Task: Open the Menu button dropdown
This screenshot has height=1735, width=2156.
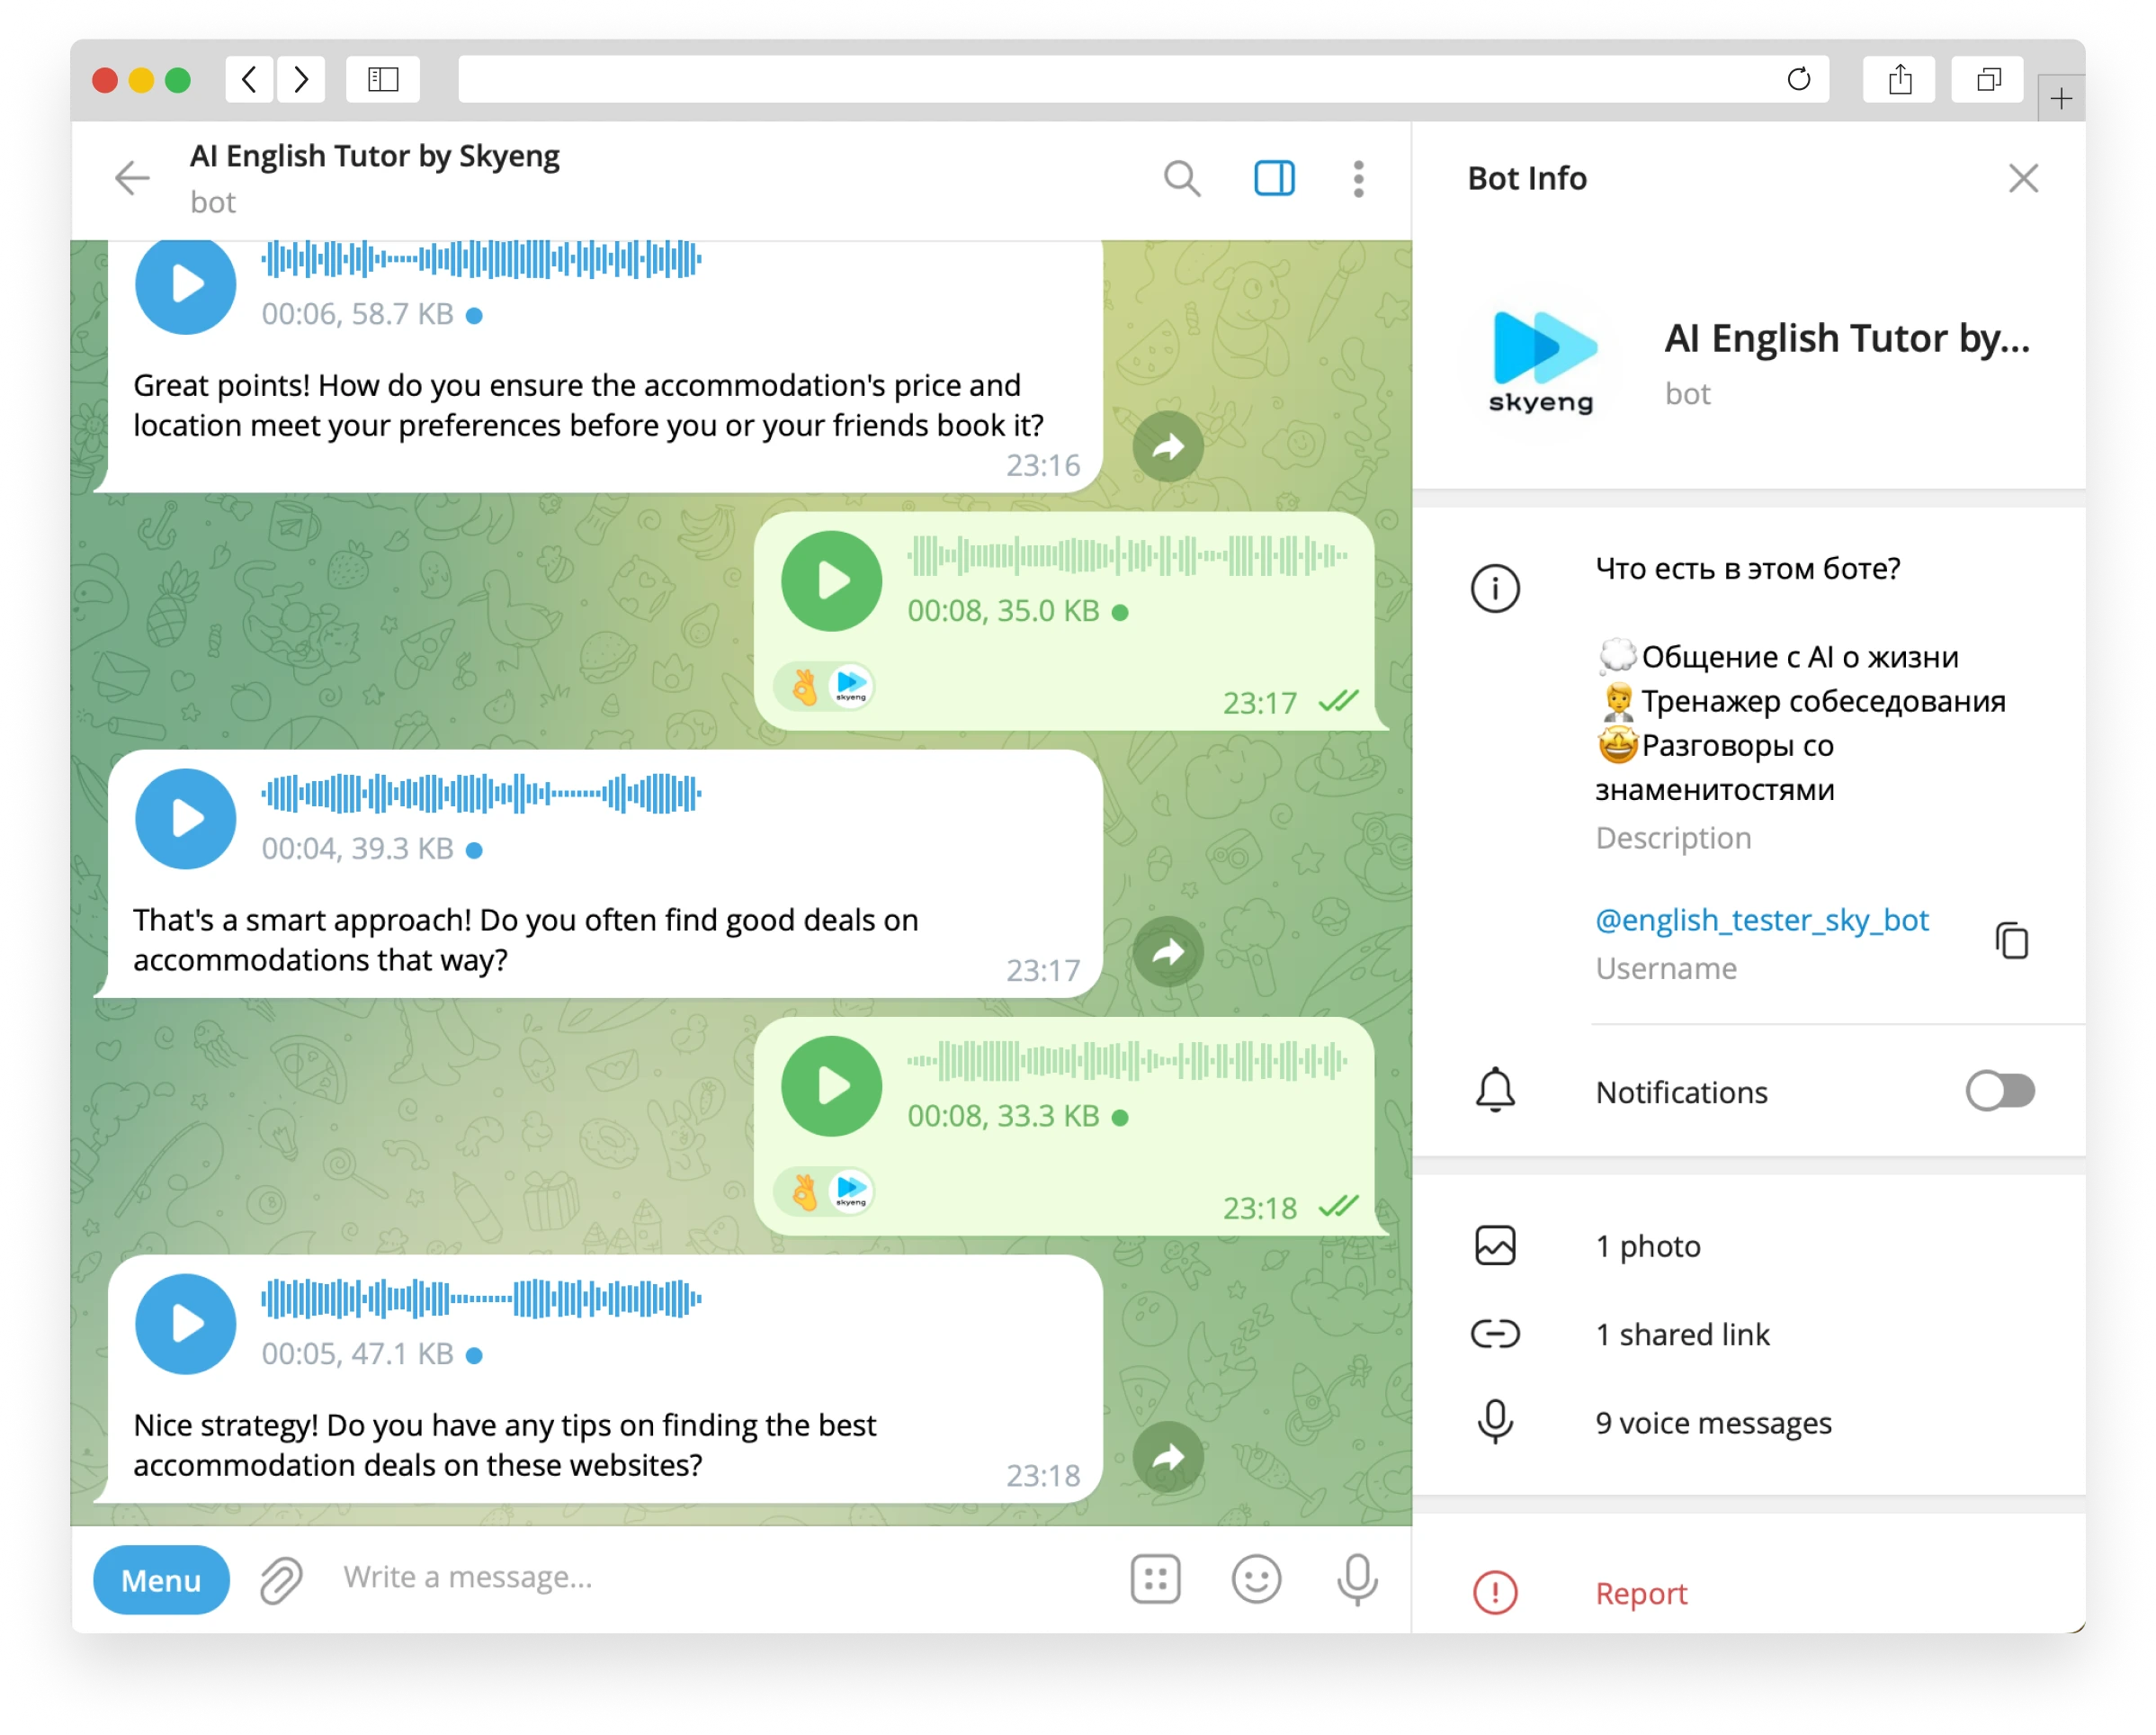Action: click(161, 1579)
